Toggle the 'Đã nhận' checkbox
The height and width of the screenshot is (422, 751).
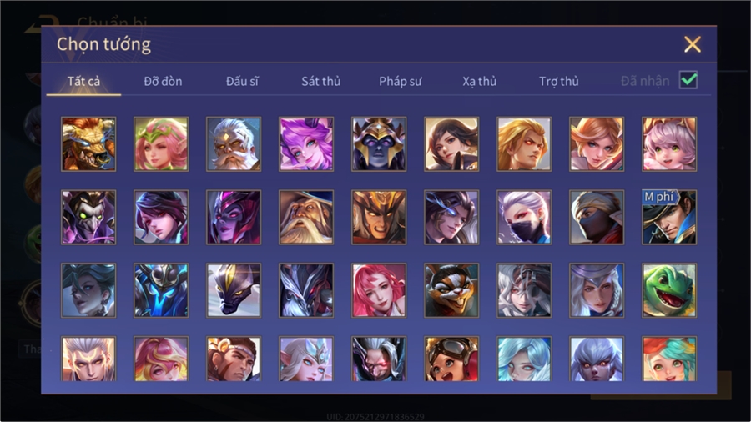pyautogui.click(x=688, y=80)
